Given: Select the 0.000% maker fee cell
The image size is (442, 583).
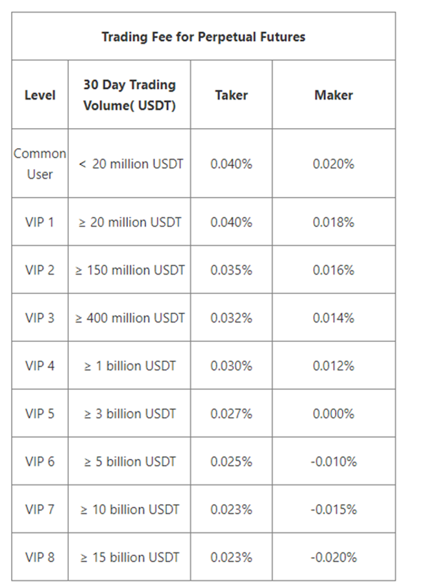Looking at the screenshot, I should 334,413.
